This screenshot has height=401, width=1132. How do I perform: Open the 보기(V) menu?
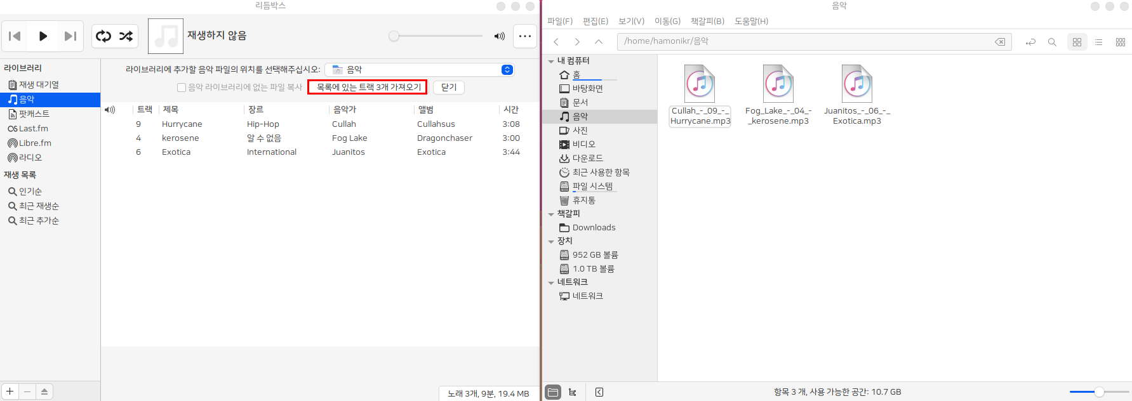[x=631, y=21]
